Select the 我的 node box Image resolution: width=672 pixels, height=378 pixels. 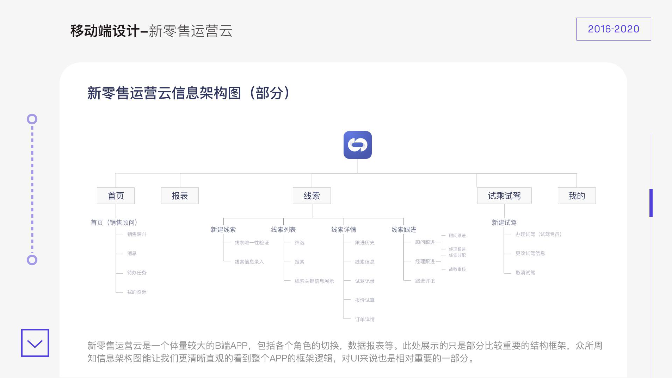click(x=577, y=196)
